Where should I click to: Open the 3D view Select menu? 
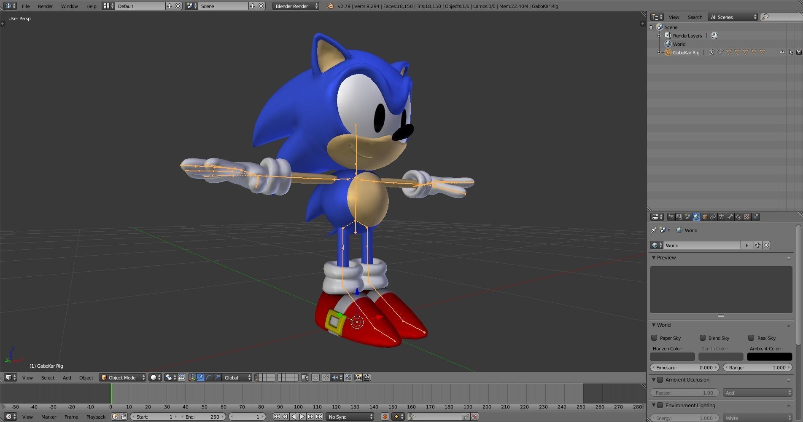[48, 377]
